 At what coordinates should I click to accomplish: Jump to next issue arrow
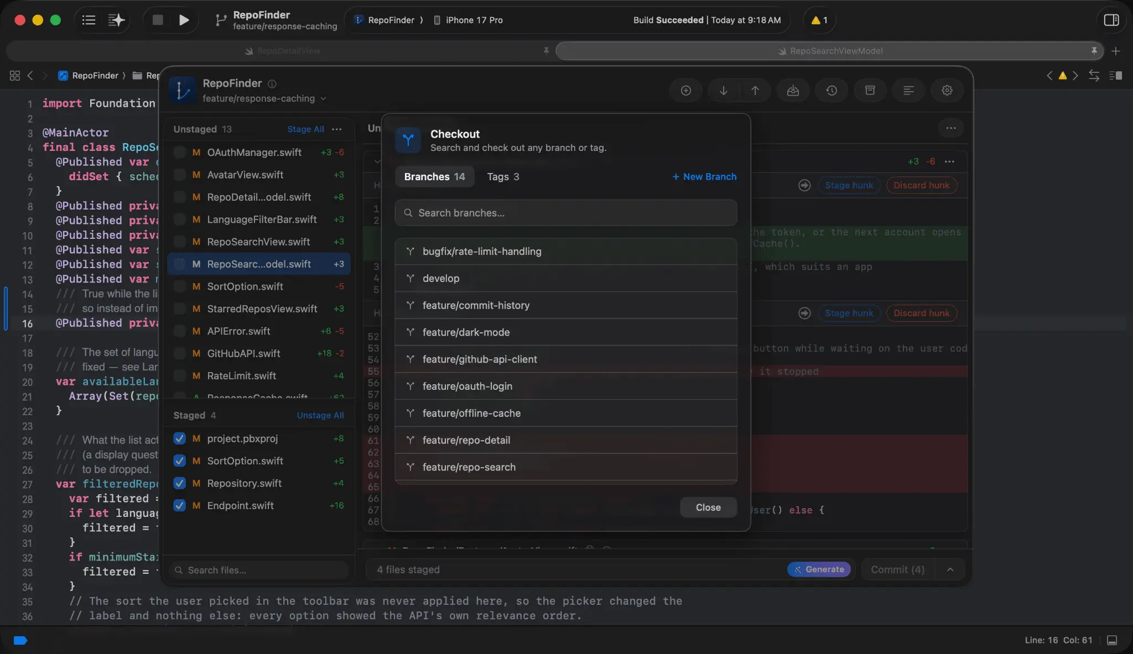click(1075, 75)
